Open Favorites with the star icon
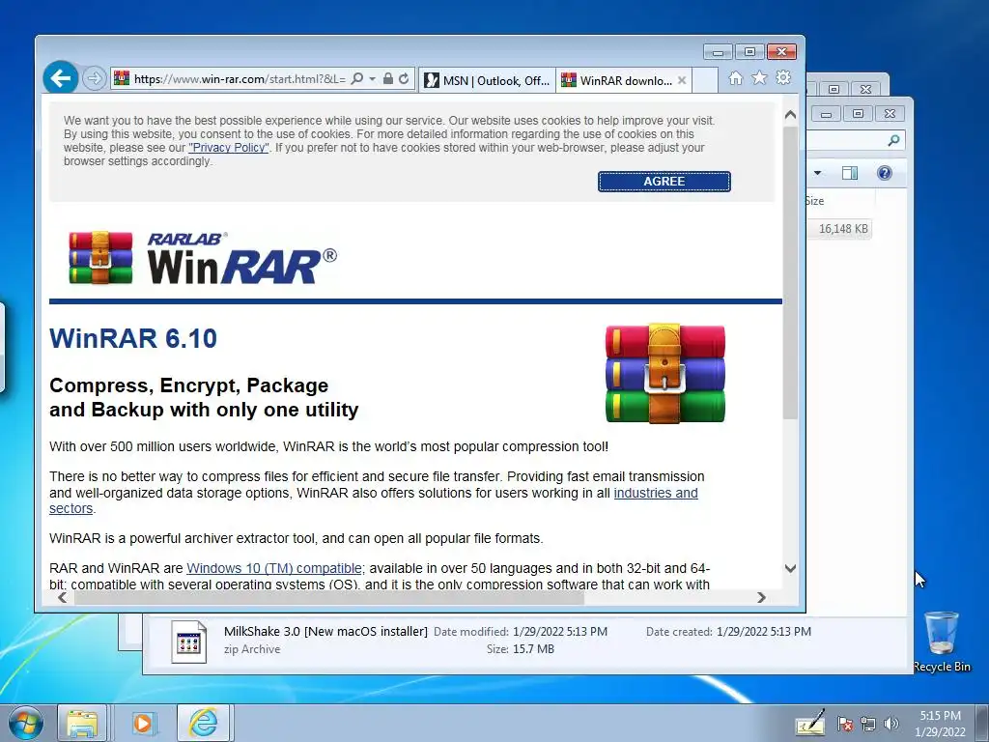989x742 pixels. [759, 77]
